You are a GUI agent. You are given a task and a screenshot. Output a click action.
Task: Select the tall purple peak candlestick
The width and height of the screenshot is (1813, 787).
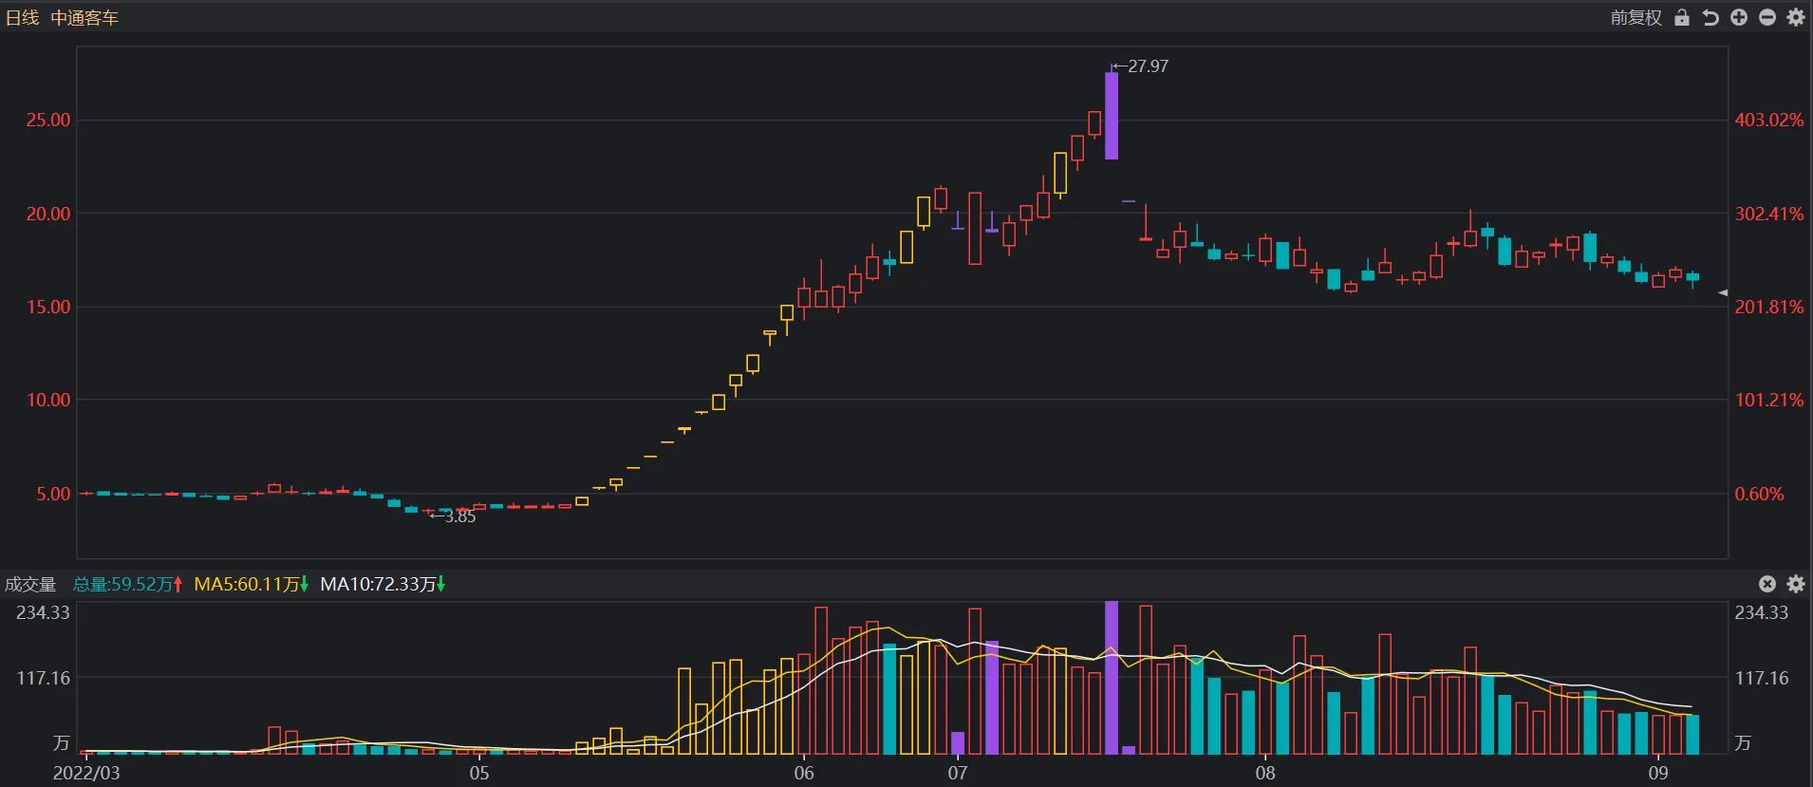coord(1112,116)
